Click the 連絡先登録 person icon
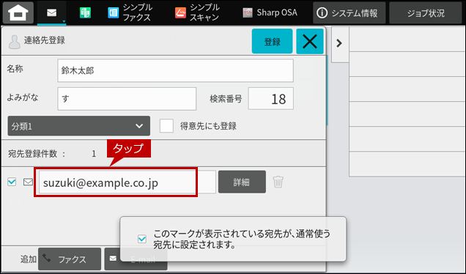 click(14, 42)
